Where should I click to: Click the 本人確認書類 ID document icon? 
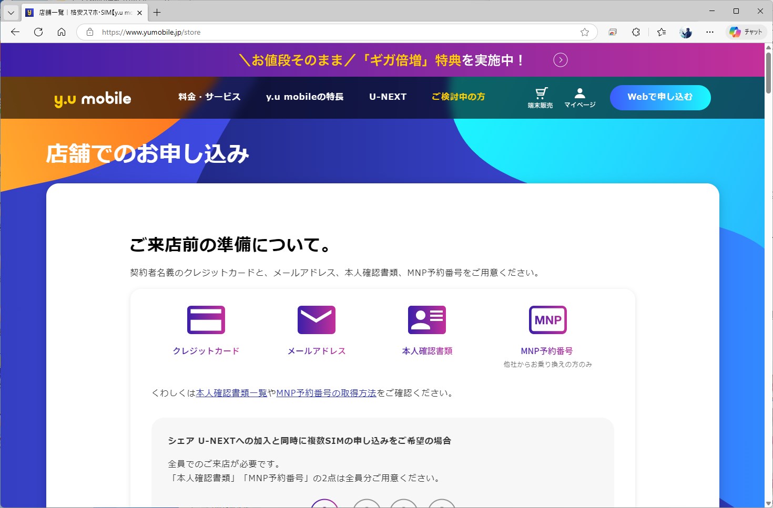click(x=427, y=319)
